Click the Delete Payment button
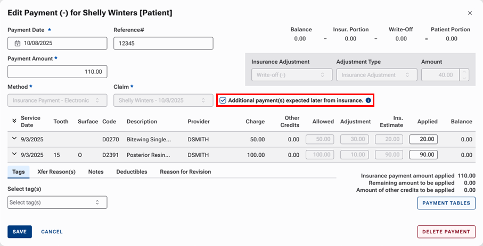 coord(446,232)
